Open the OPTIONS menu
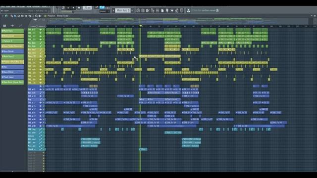The width and height of the screenshot is (317, 178). (x=36, y=6)
